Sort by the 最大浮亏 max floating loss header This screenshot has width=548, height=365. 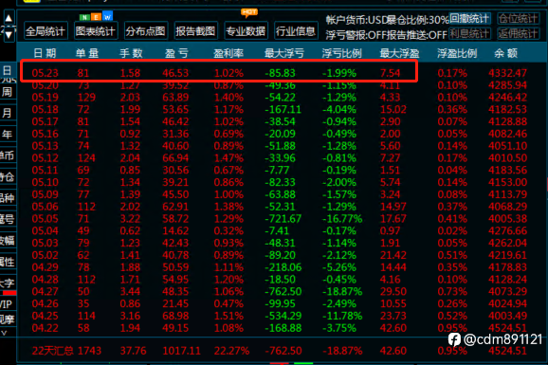tap(284, 53)
